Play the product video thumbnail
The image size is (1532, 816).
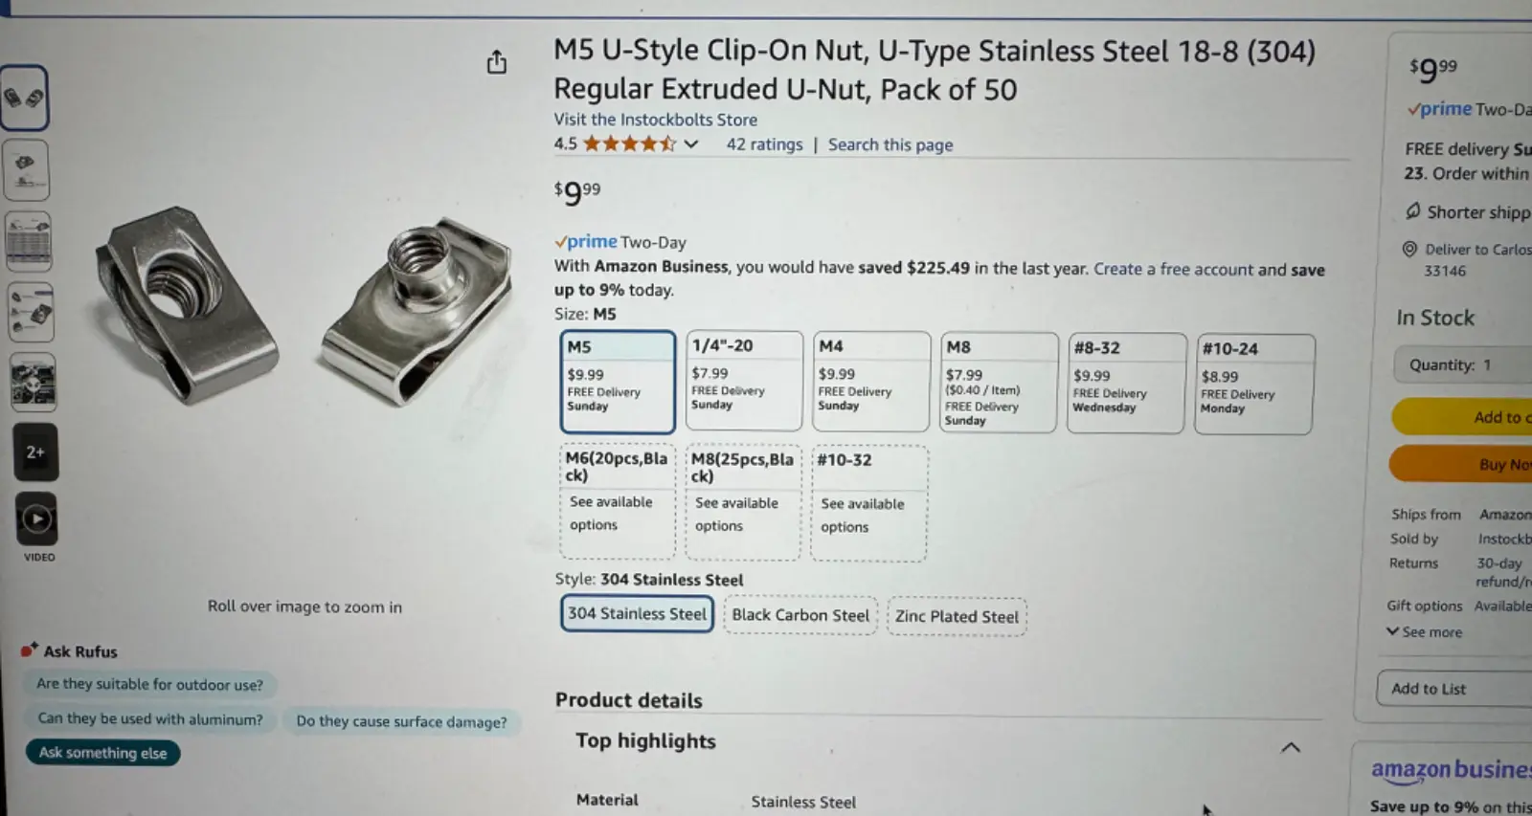click(36, 519)
